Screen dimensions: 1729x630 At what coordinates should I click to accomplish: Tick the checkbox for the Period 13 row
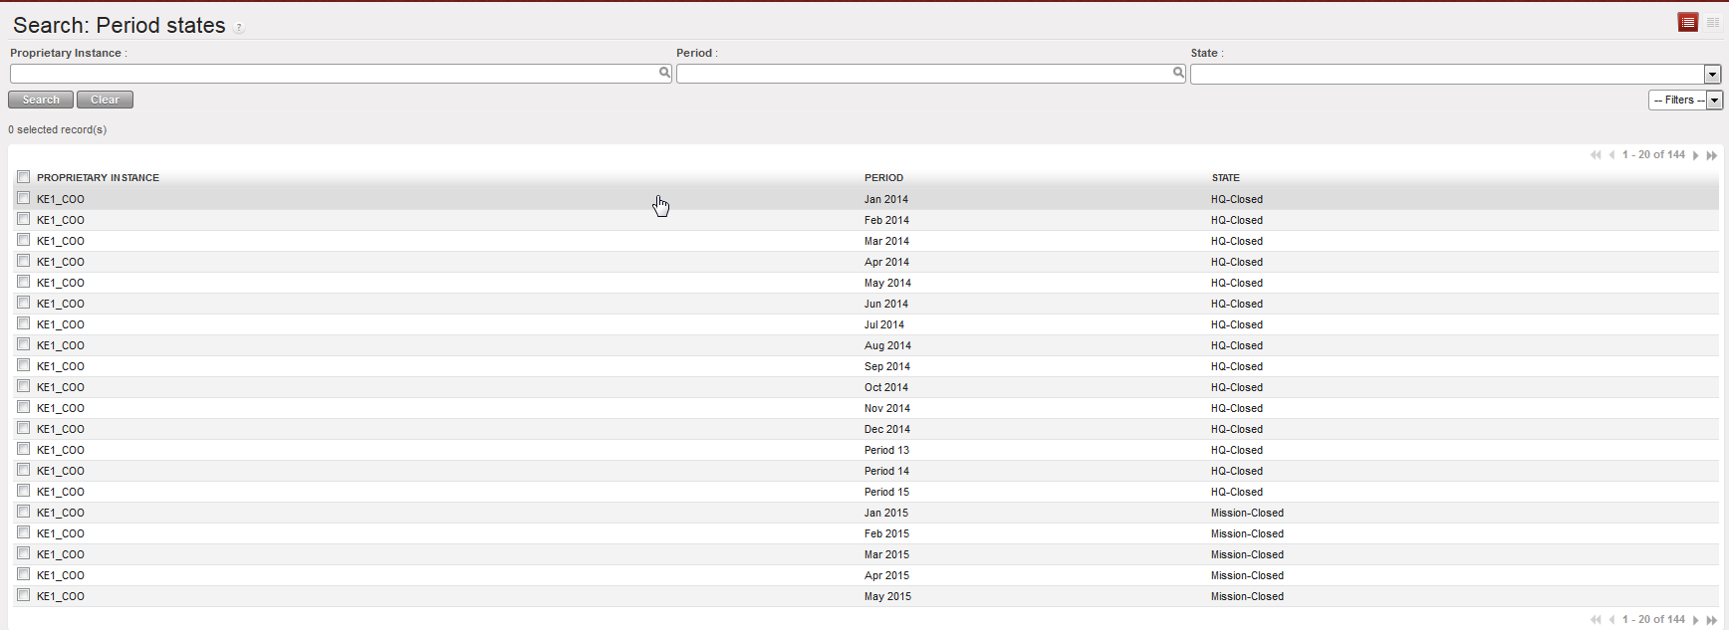point(23,449)
